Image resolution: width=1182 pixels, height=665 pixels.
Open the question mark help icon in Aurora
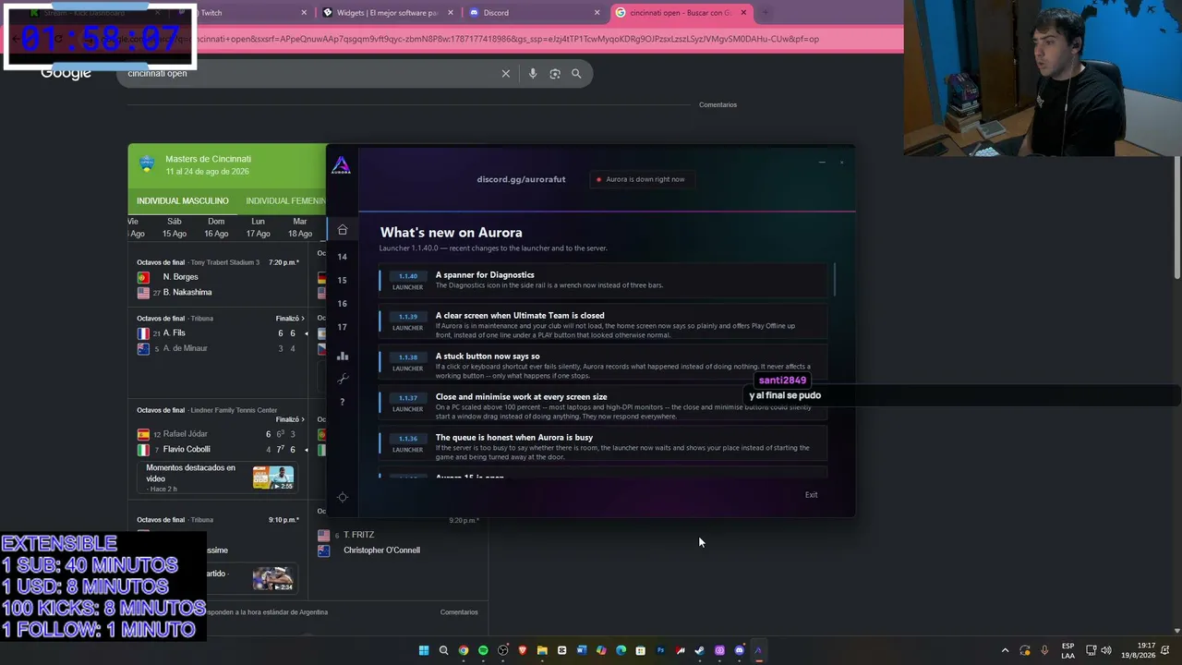pos(343,402)
